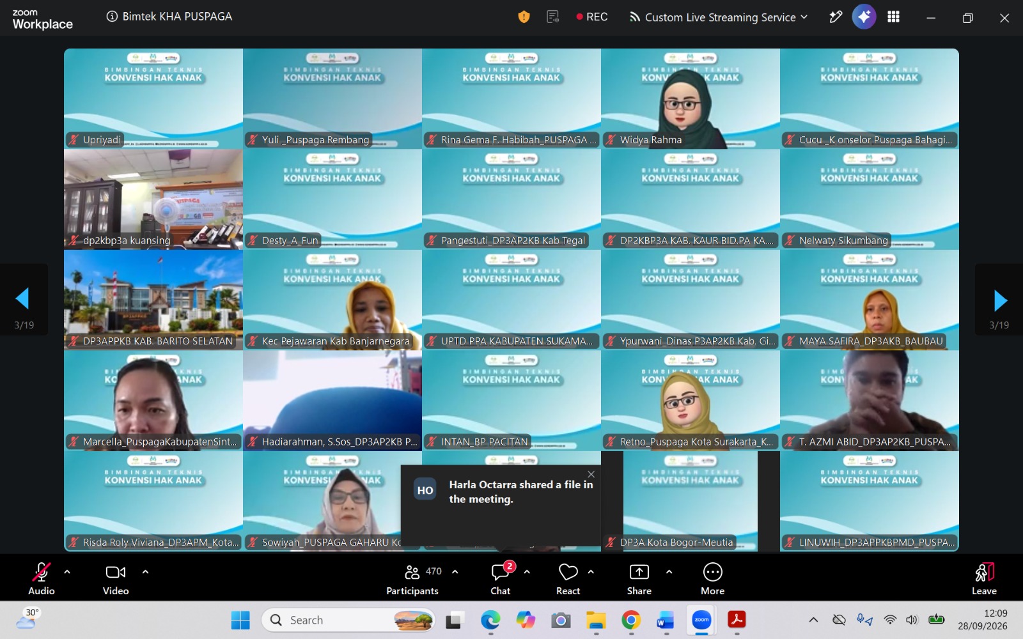
Task: Open the Apps grid icon
Action: 893,17
